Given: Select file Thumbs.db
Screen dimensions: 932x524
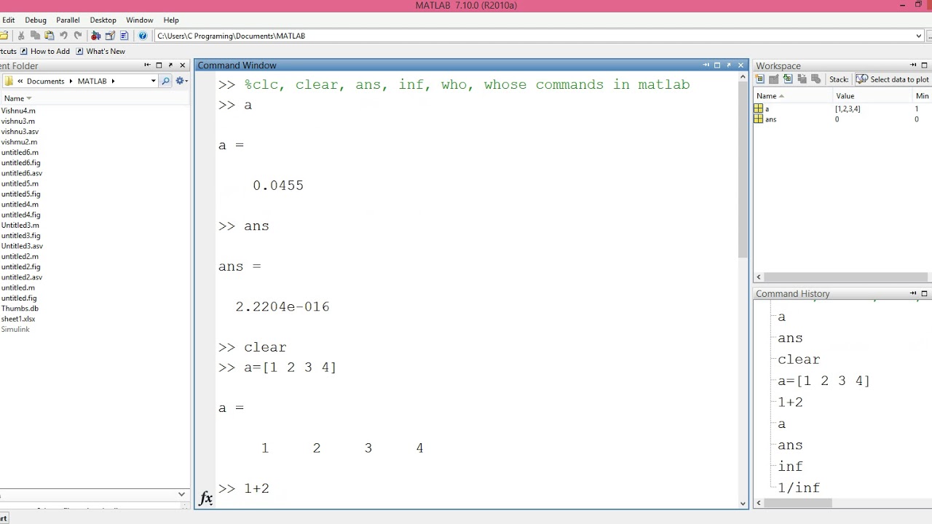Looking at the screenshot, I should pyautogui.click(x=20, y=309).
